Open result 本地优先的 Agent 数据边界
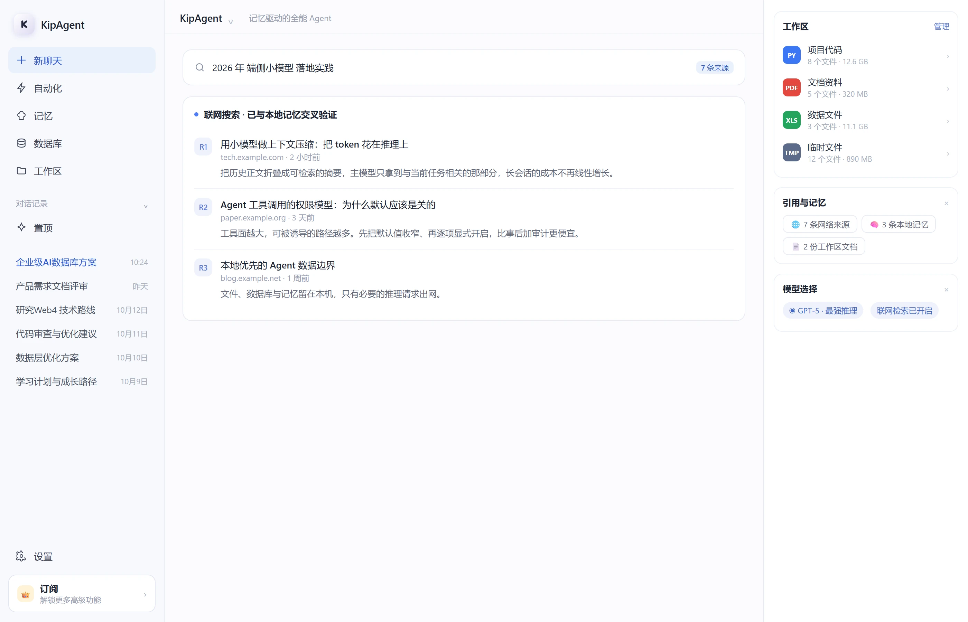968x622 pixels. 278,265
